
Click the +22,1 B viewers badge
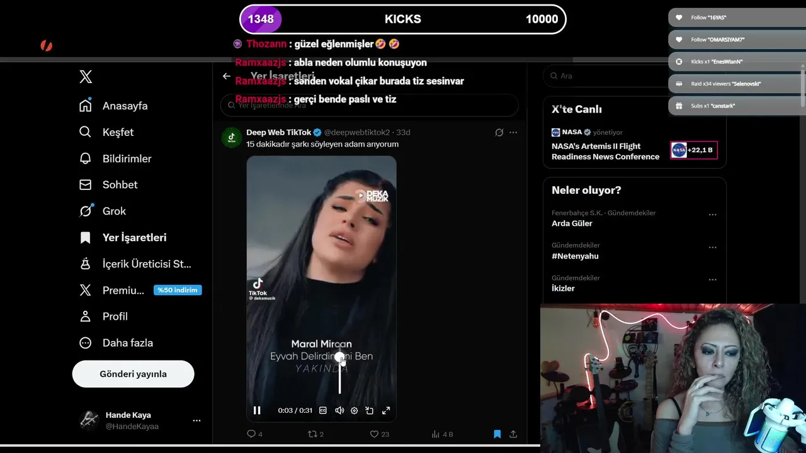click(693, 150)
